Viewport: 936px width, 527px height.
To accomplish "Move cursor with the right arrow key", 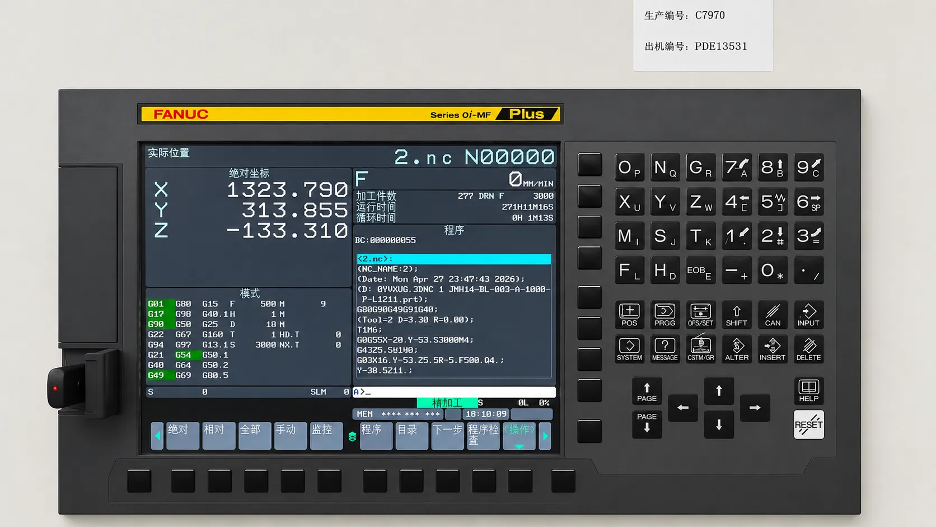I will 755,408.
